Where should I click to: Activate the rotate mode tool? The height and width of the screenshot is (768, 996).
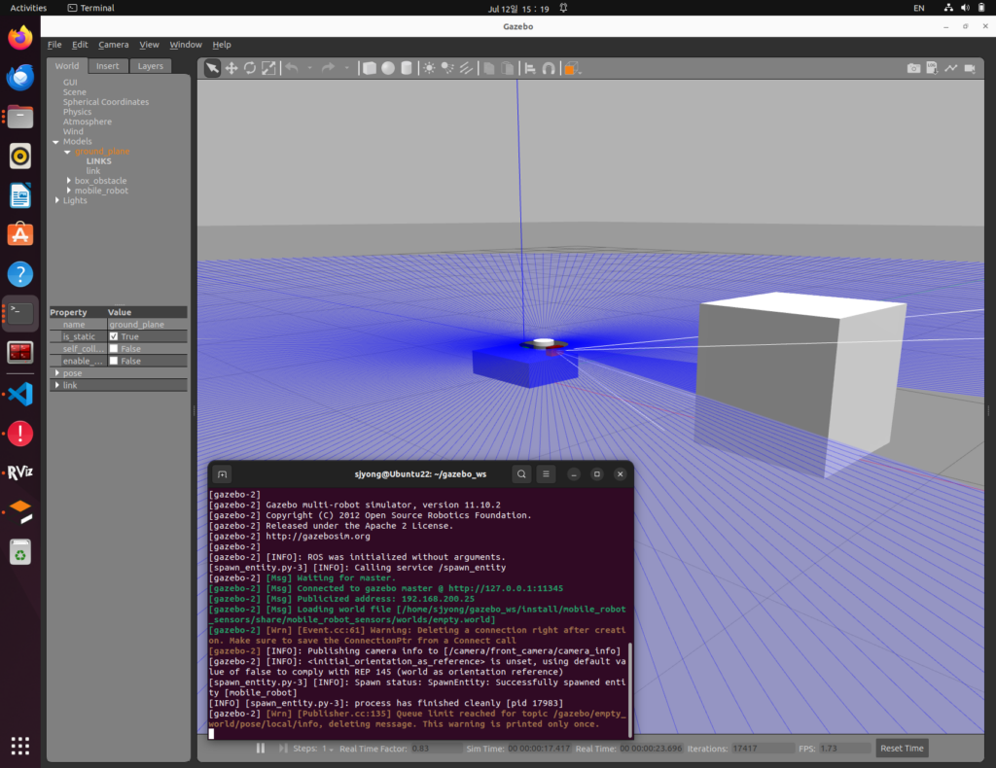pos(250,68)
